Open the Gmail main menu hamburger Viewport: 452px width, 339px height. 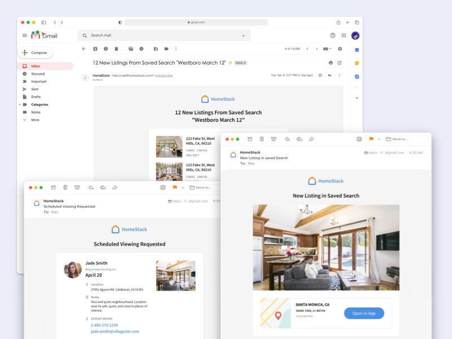pyautogui.click(x=24, y=35)
